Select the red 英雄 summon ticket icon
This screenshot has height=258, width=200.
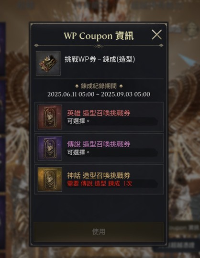coord(50,117)
